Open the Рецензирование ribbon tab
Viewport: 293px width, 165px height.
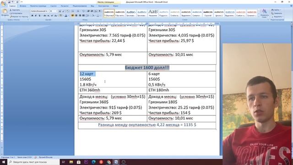pyautogui.click(x=80, y=6)
